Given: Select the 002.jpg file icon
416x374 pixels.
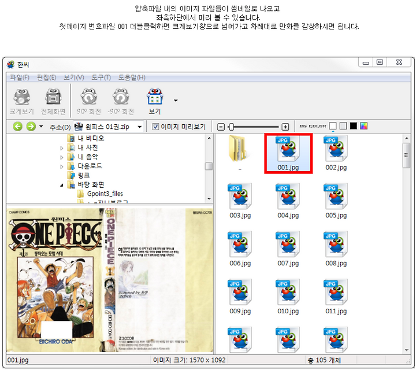Looking at the screenshot, I should (x=336, y=149).
